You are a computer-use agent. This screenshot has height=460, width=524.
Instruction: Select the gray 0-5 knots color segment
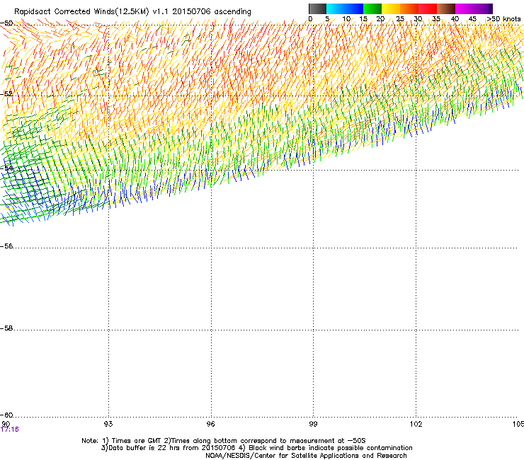point(317,8)
